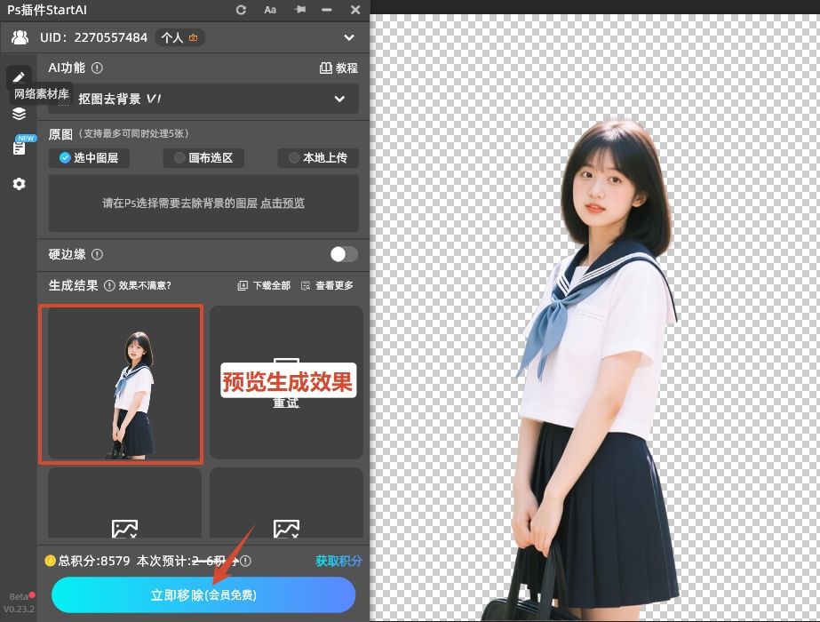820x622 pixels.
Task: Click the 下载全部 download icon
Action: [x=241, y=285]
